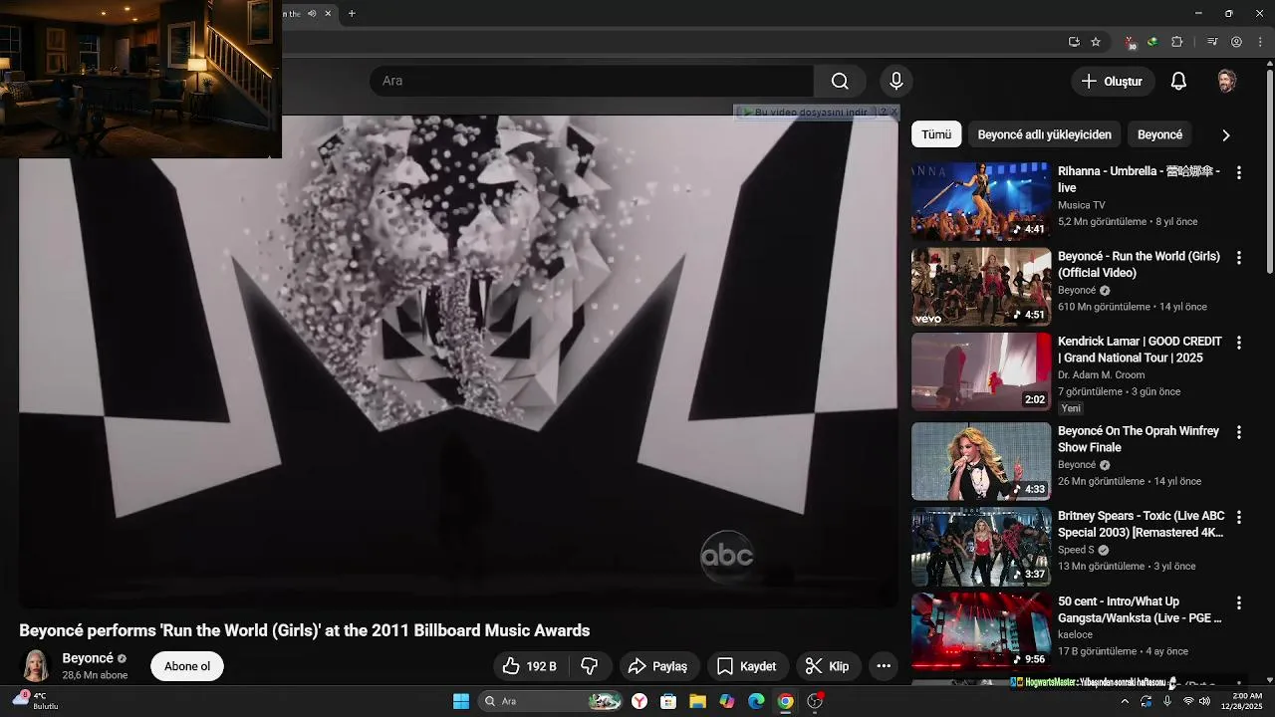Open the Beyoncé channel name link
The width and height of the screenshot is (1275, 717).
(x=88, y=658)
